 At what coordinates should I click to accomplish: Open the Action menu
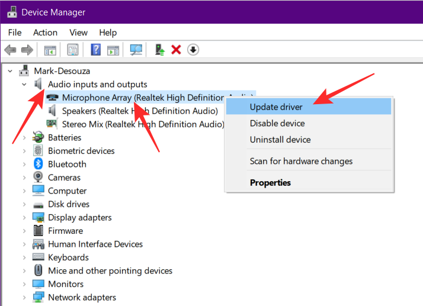[x=45, y=33]
